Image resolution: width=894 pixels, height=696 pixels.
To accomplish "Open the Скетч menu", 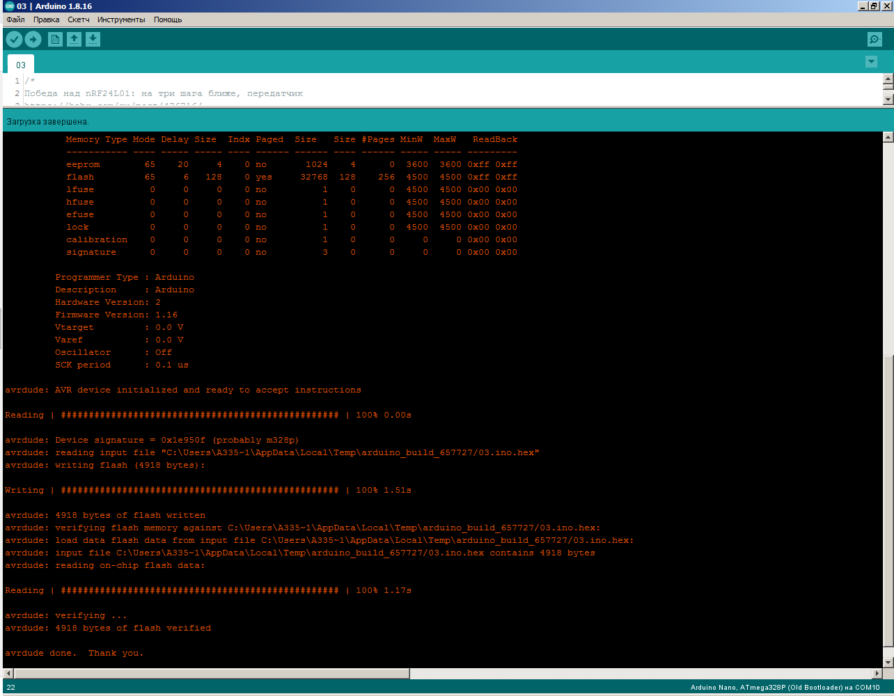I will 79,19.
